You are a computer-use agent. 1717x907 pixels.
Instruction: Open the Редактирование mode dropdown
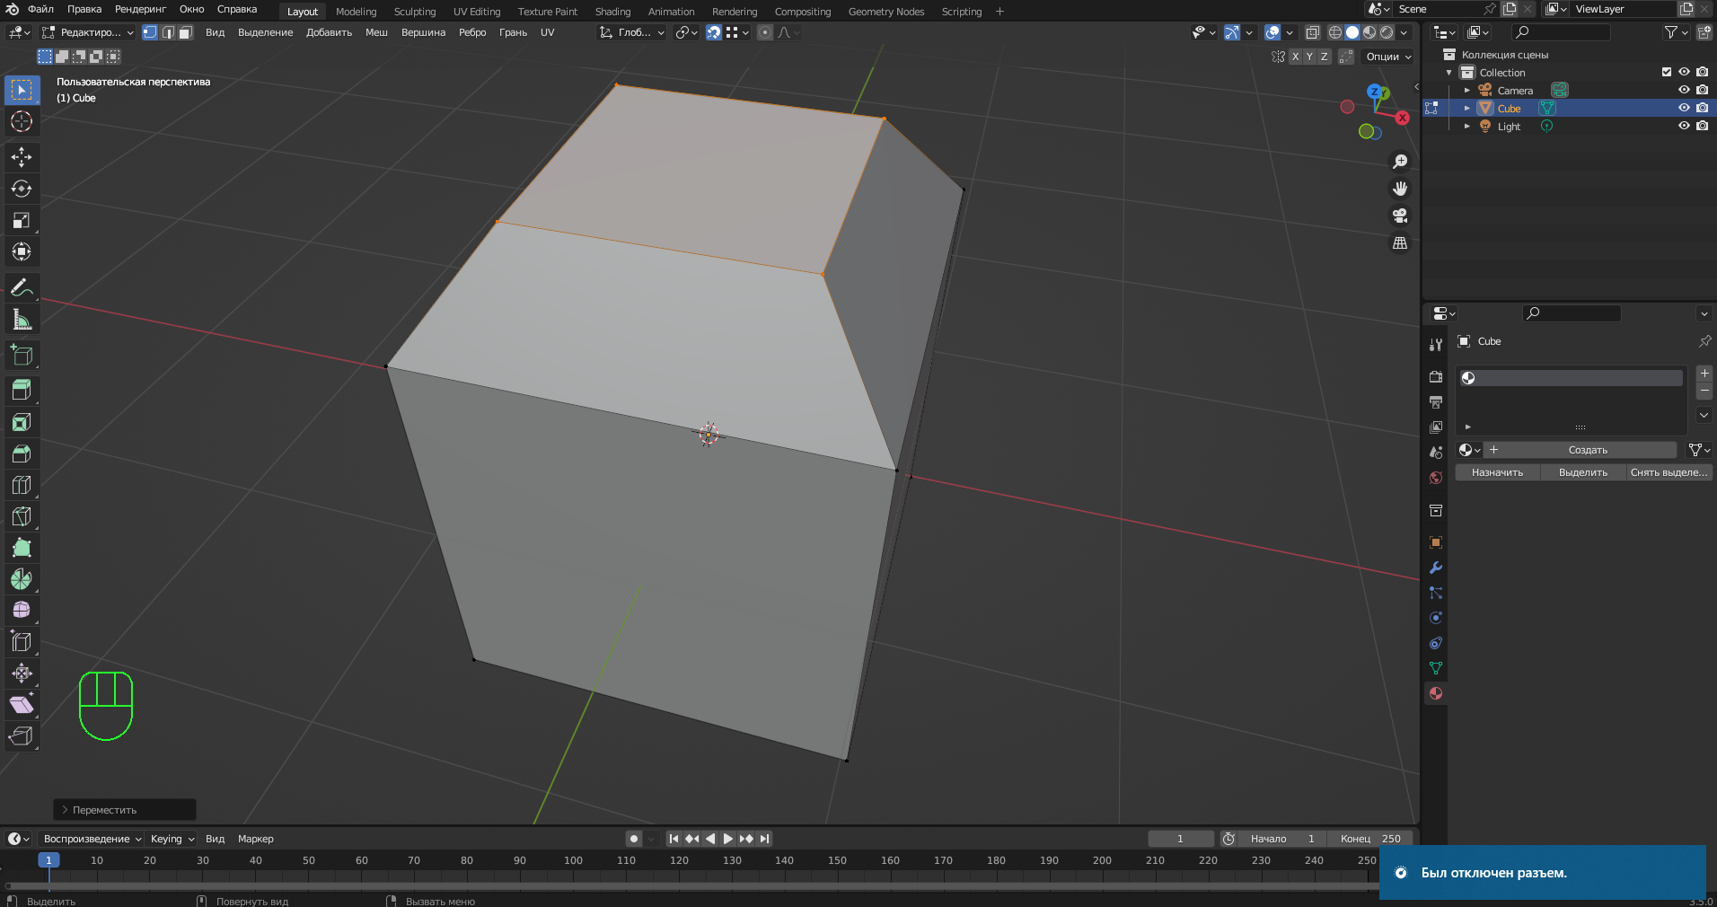(x=88, y=32)
